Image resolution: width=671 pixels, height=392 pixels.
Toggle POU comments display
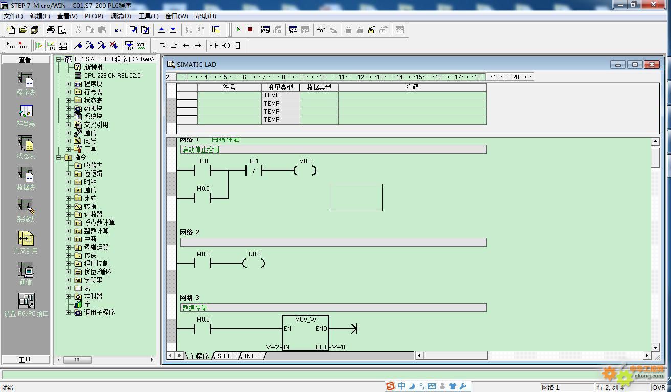point(39,45)
